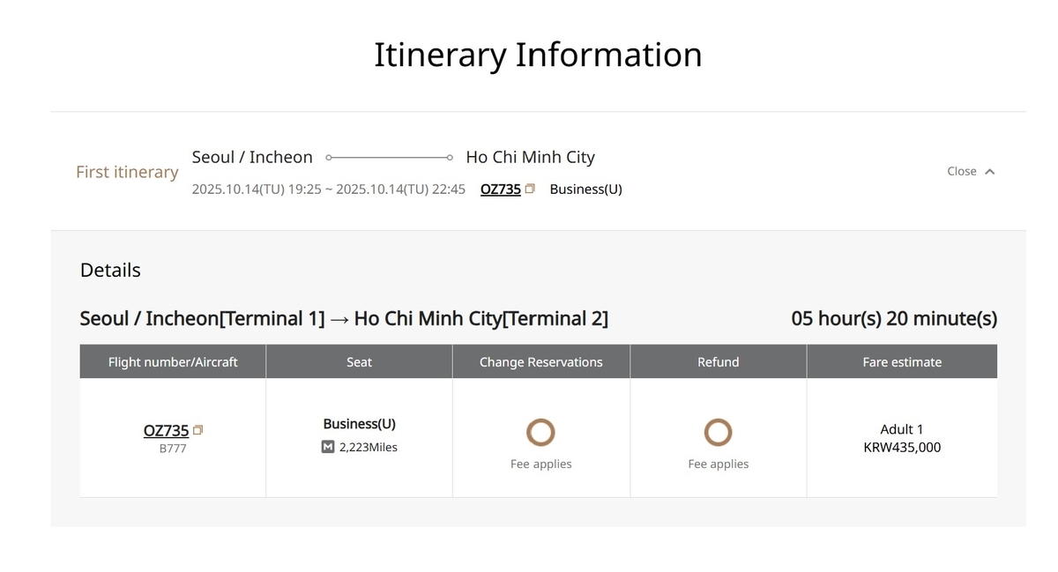Open the OZ735 link in the itinerary summary

500,189
